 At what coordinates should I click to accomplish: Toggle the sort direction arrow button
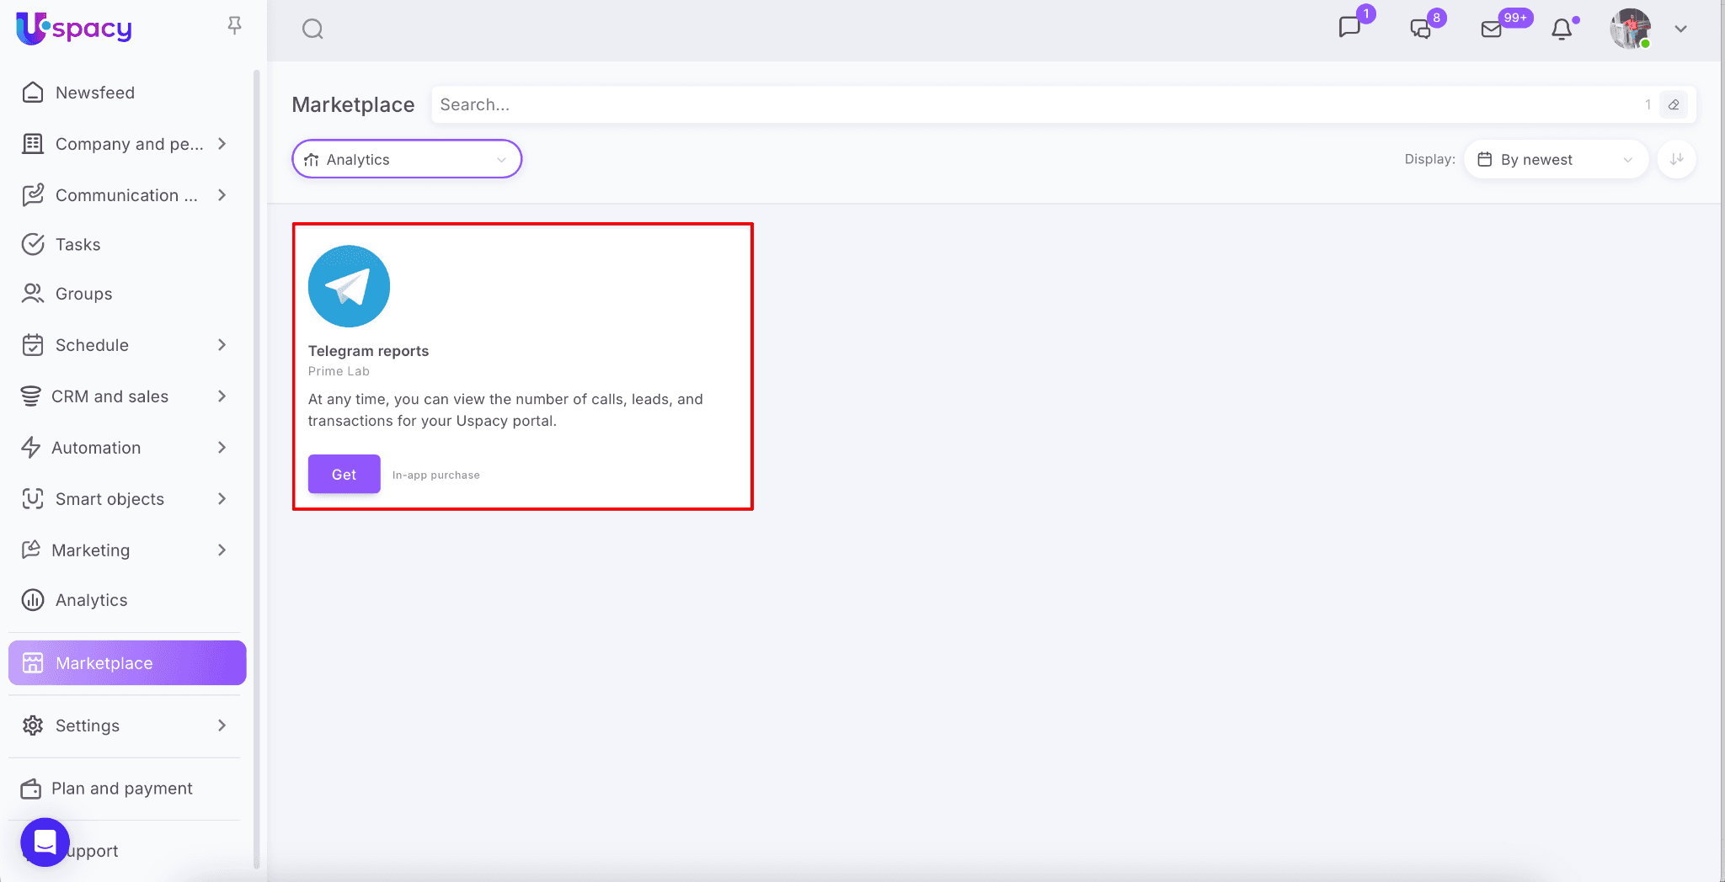tap(1676, 159)
